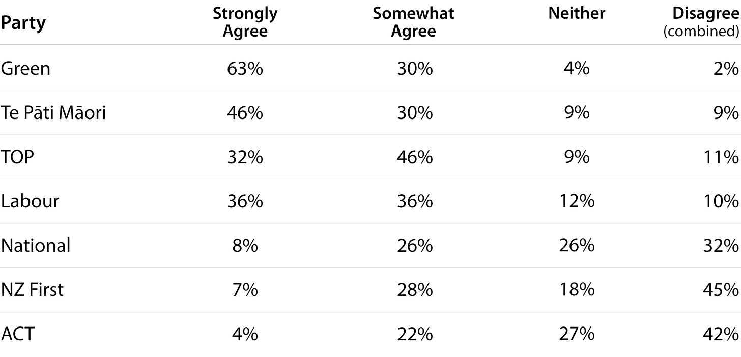
Task: Select TOP's 46% Somewhat Agree cell
Action: tap(415, 157)
